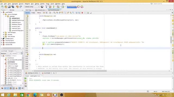Viewport: 174px width, 97px height.
Task: Open the default config dropdown
Action: 32,7
